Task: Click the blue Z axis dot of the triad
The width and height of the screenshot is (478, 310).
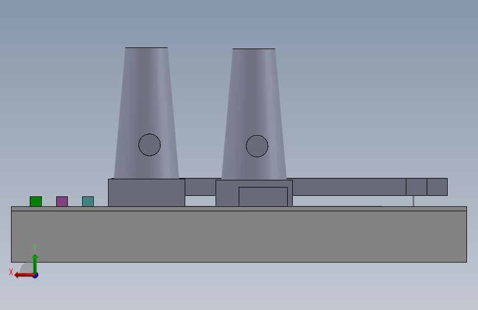Action: pos(36,275)
